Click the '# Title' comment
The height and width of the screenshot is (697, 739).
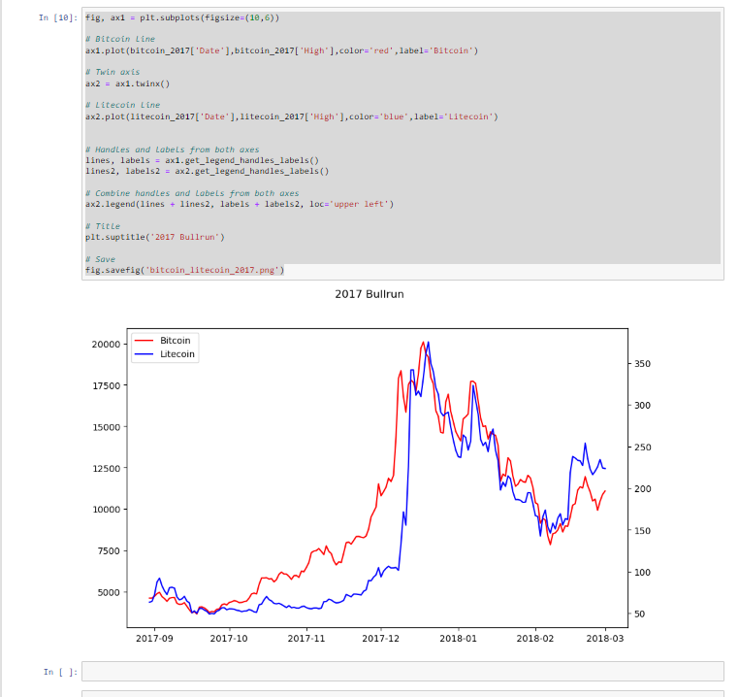click(103, 226)
